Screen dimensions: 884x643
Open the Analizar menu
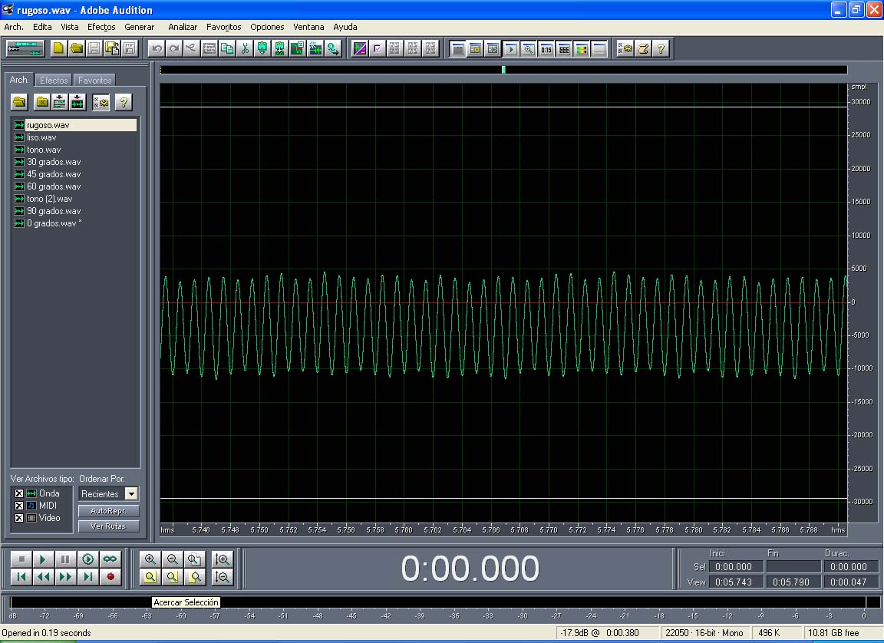tap(183, 27)
